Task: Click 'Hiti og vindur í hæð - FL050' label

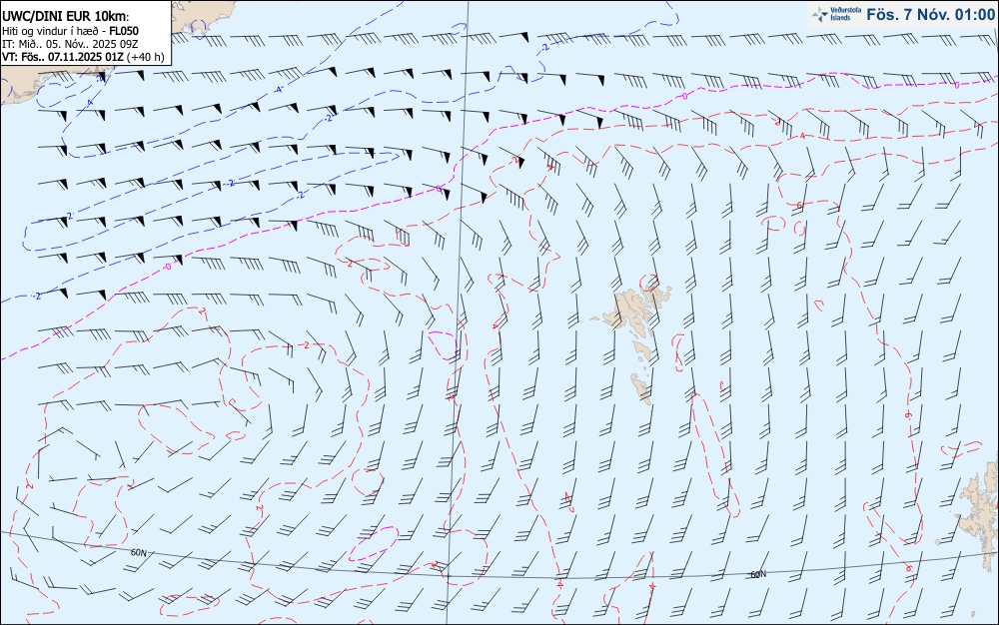Action: (71, 31)
